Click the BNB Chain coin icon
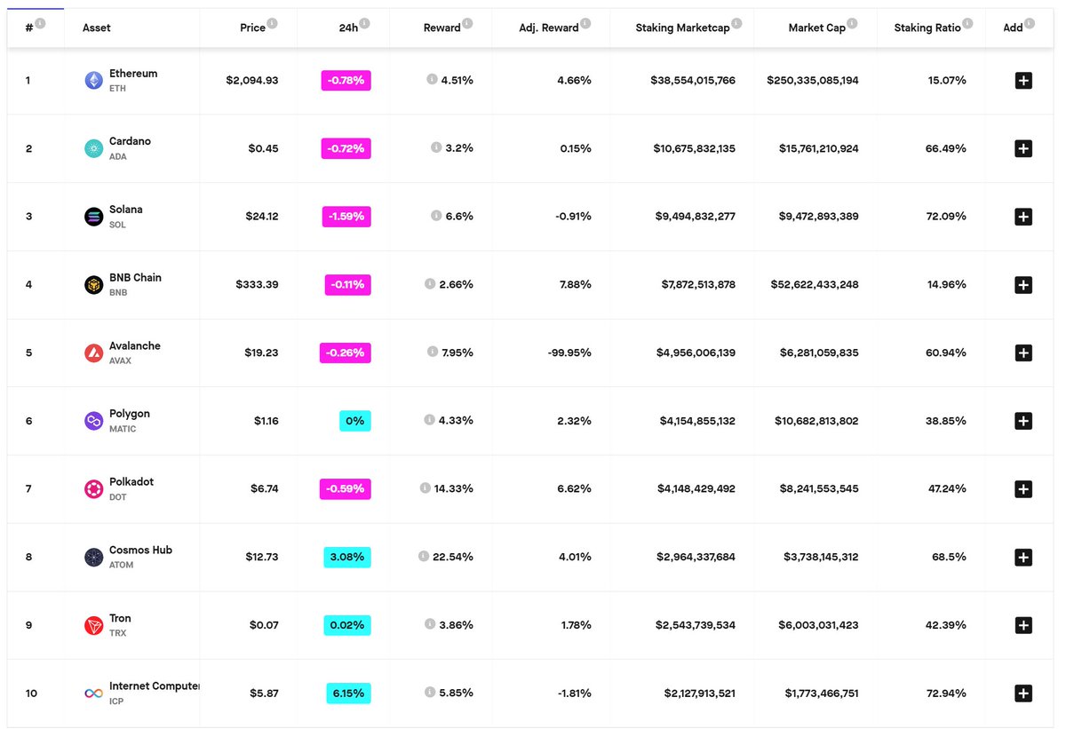 pyautogui.click(x=92, y=284)
